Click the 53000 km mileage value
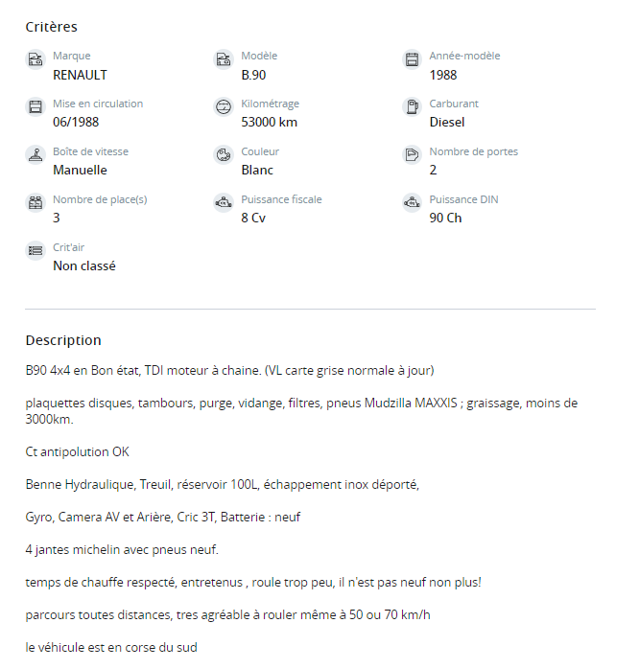639x669 pixels. [269, 123]
